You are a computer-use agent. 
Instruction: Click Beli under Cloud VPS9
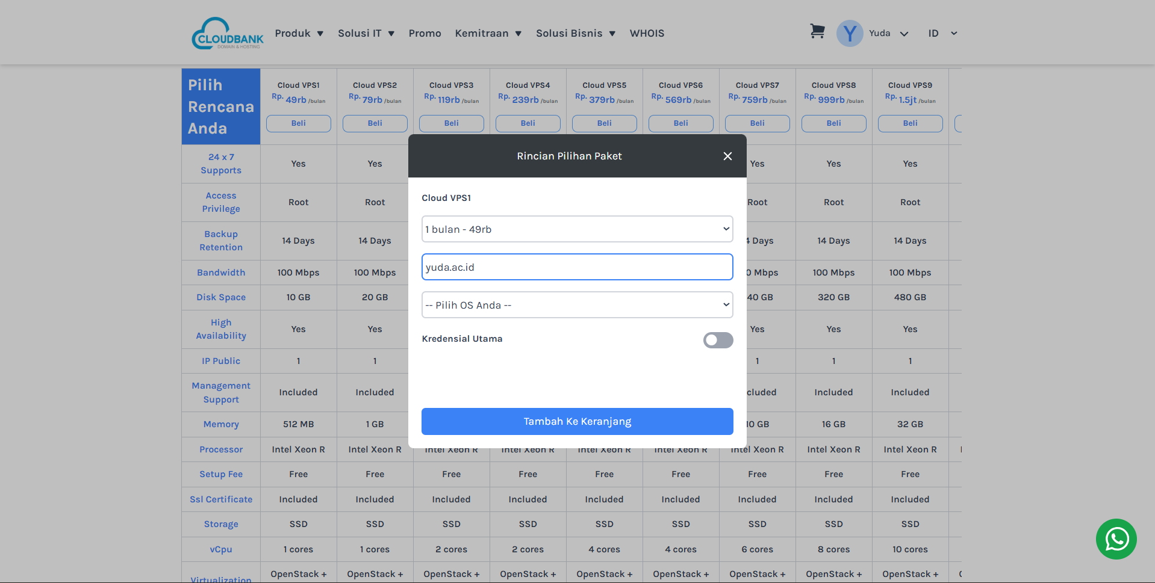tap(910, 123)
